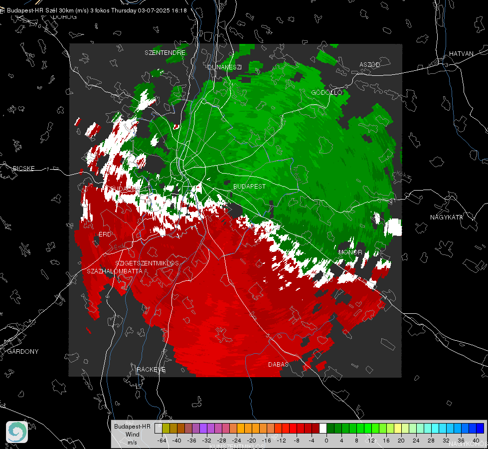Click the GÁRDONY town label

coord(23,352)
